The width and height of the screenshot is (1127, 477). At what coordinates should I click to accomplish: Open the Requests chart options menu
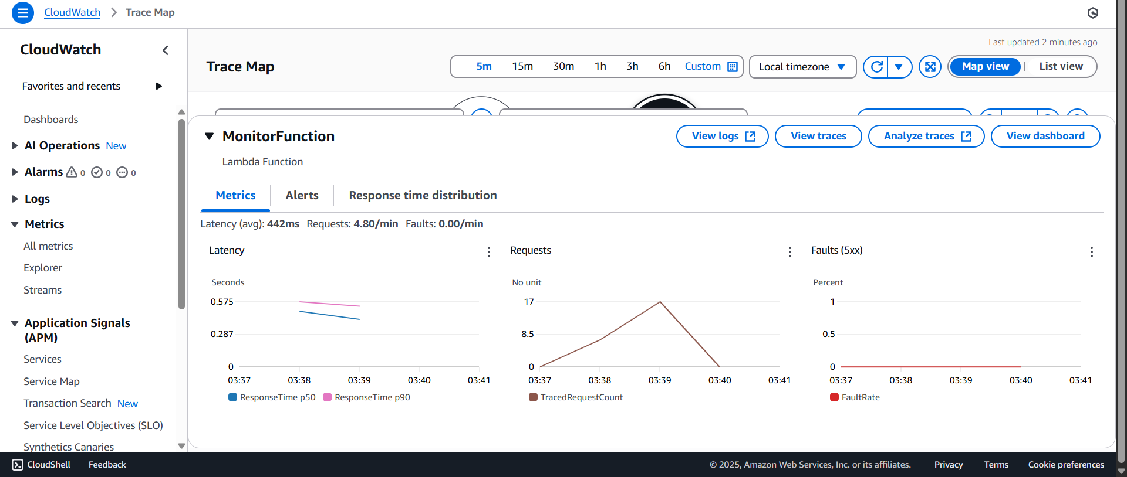789,252
